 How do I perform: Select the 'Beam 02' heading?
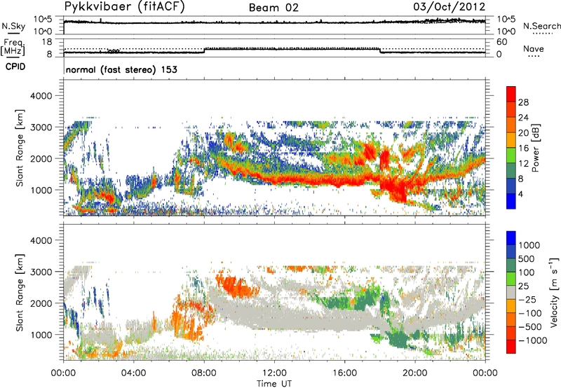(x=273, y=8)
